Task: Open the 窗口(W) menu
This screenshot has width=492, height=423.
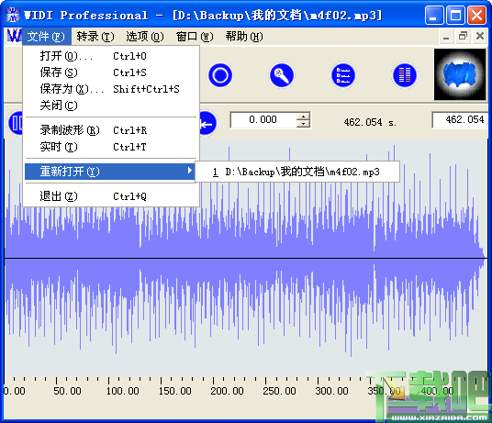Action: 195,37
